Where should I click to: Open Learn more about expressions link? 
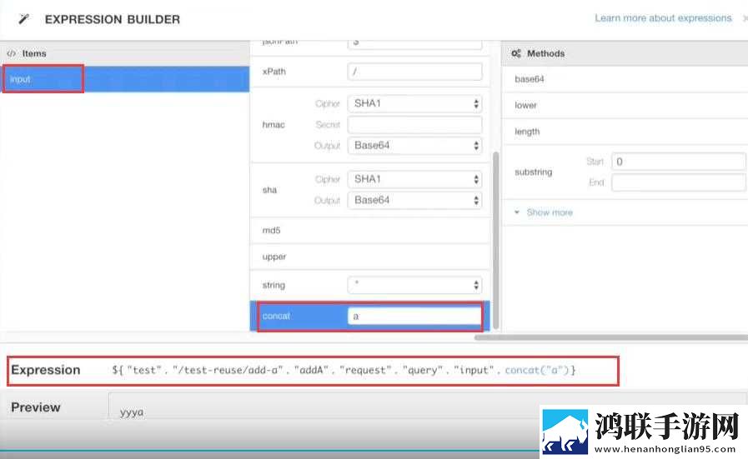click(x=663, y=18)
